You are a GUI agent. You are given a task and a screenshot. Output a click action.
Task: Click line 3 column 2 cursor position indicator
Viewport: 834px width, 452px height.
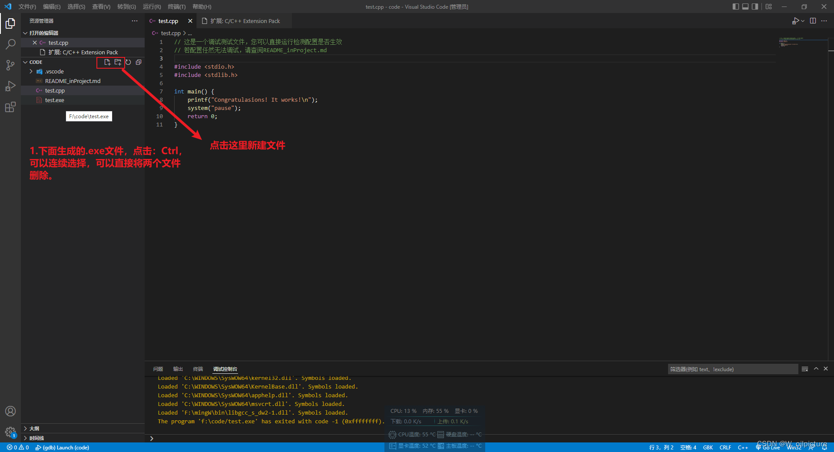tap(661, 447)
